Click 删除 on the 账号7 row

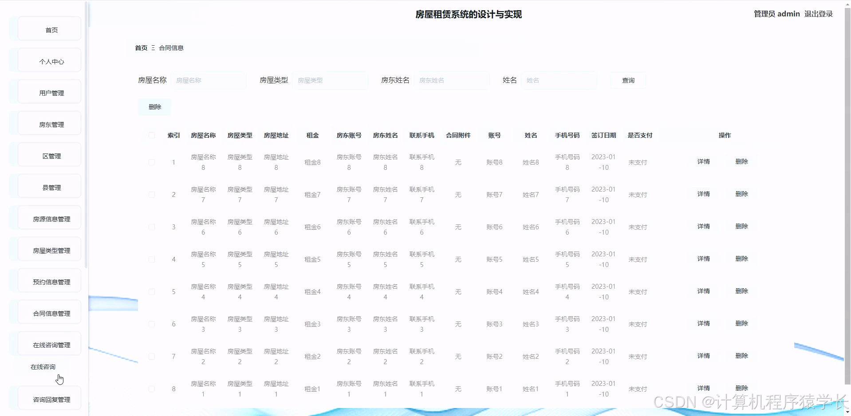[741, 194]
